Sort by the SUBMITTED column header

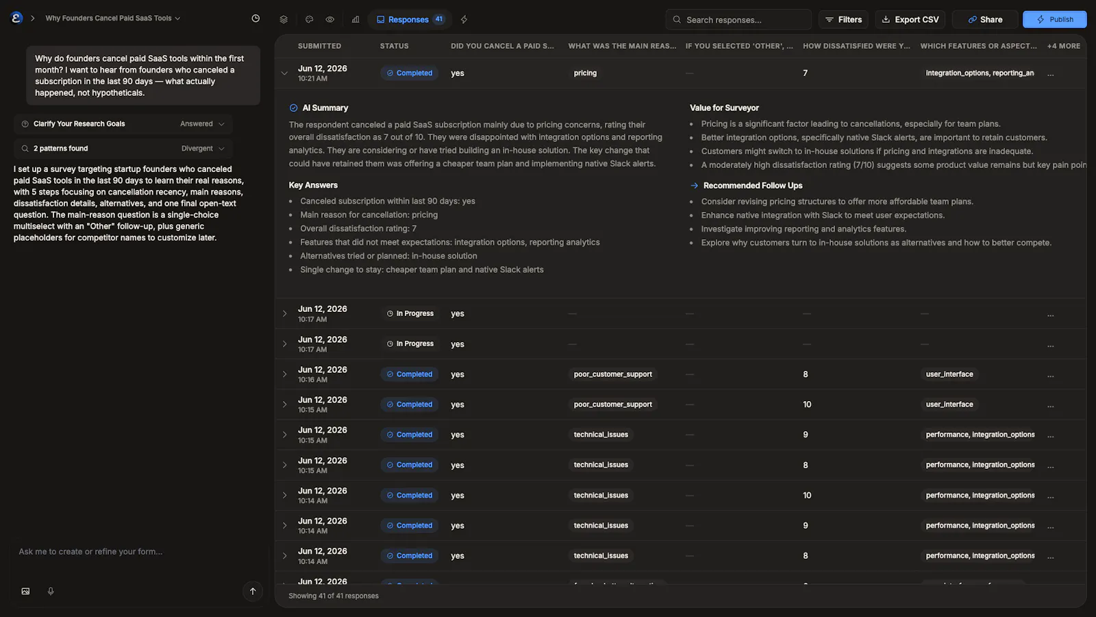pyautogui.click(x=319, y=46)
